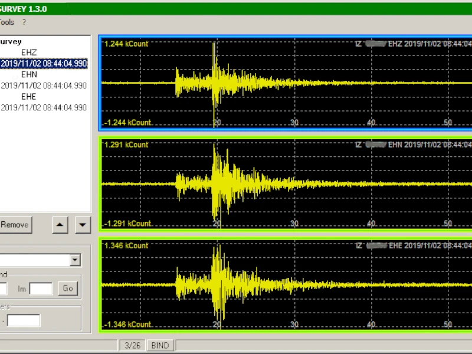
Task: Click the Go button in the find section
Action: point(67,289)
